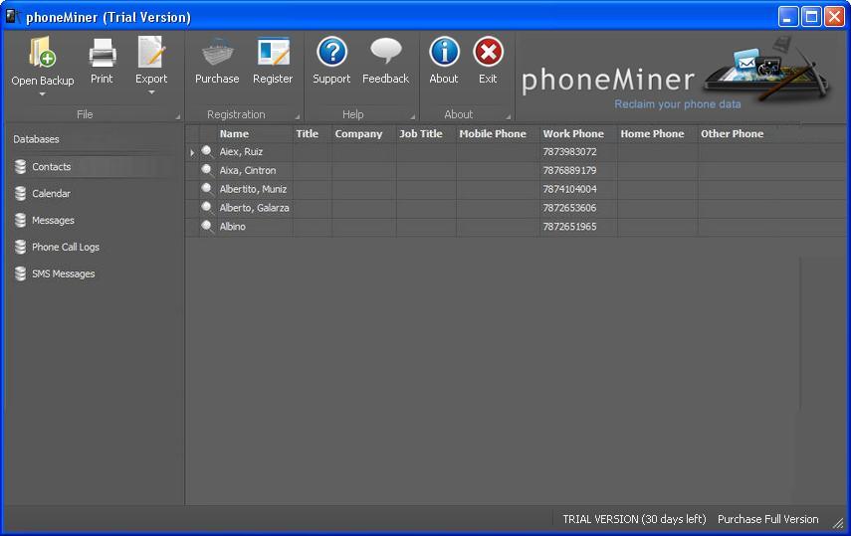Click the phoneMiner logo banner
Image resolution: width=851 pixels, height=536 pixels.
(676, 74)
